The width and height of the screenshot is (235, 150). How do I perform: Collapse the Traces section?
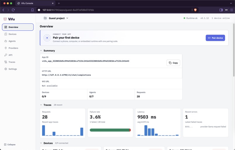(41, 105)
